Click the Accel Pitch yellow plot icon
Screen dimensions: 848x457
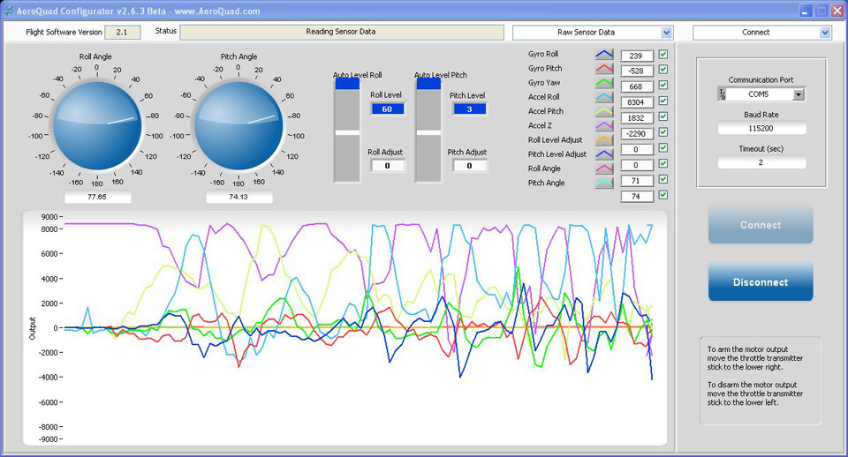[x=605, y=112]
